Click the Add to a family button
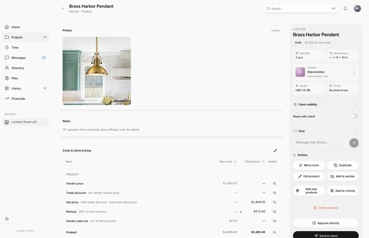 point(343,191)
